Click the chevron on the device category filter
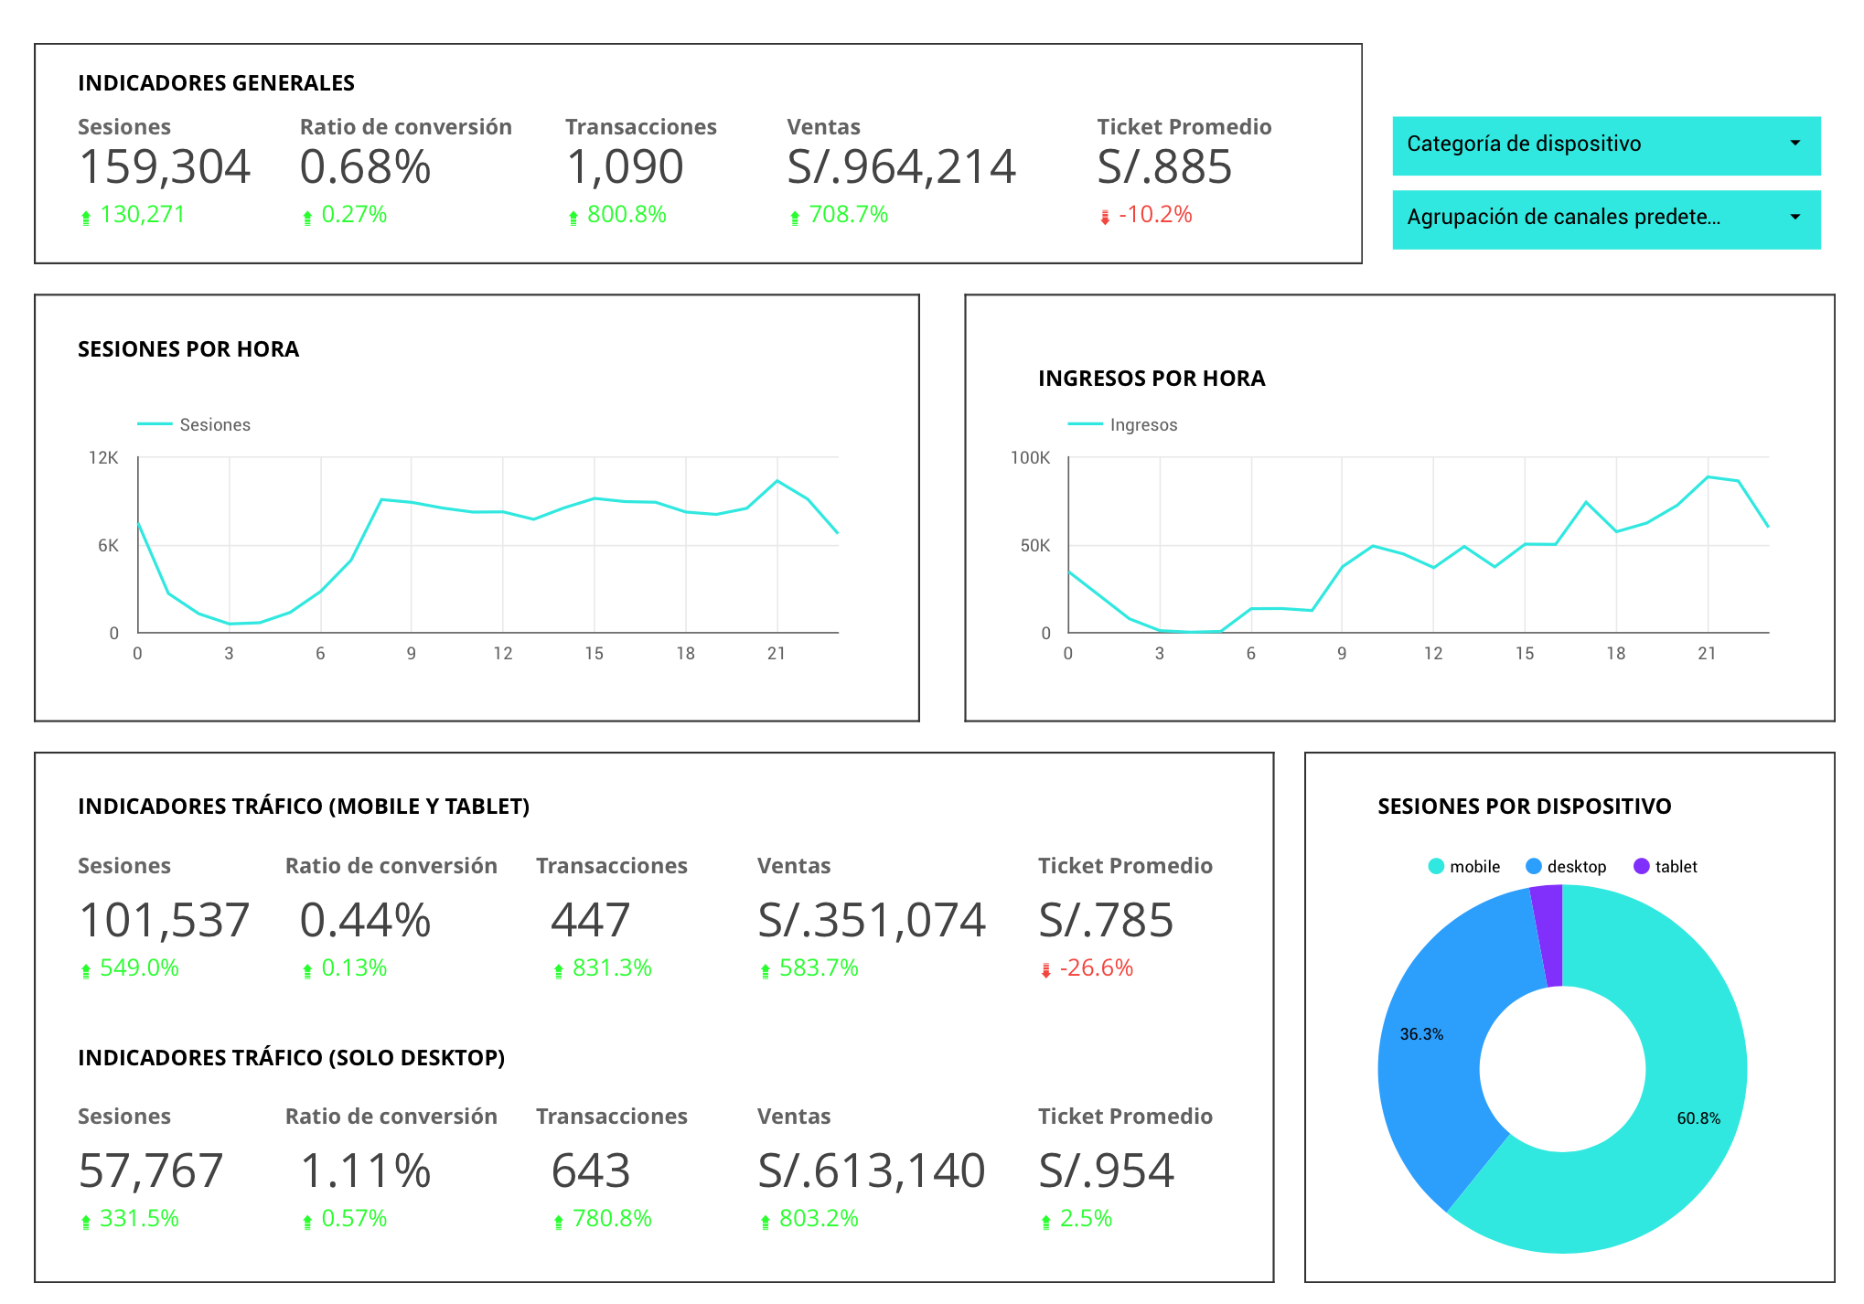Viewport: 1864px width, 1304px height. [x=1794, y=144]
